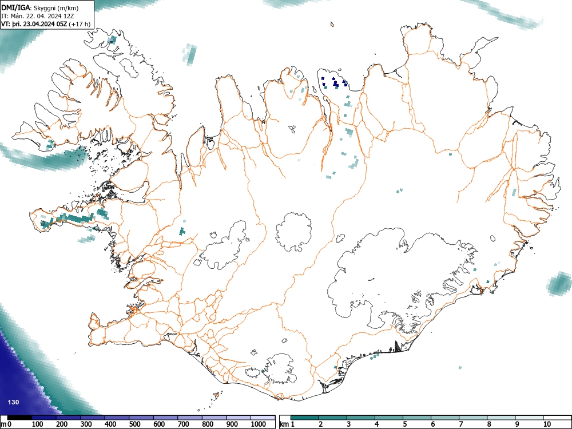Select the 900–1000 m pale lavender legend swatch
The image size is (572, 429).
(x=239, y=418)
